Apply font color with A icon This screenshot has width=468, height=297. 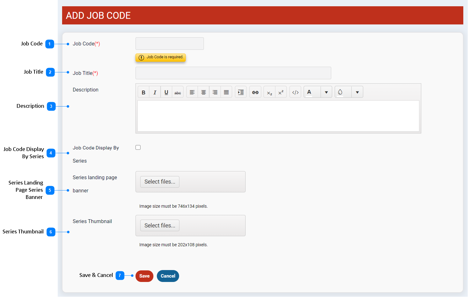(x=312, y=92)
